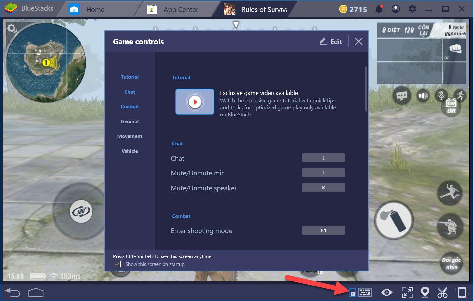Open the set location pin icon
The height and width of the screenshot is (301, 473).
[425, 292]
